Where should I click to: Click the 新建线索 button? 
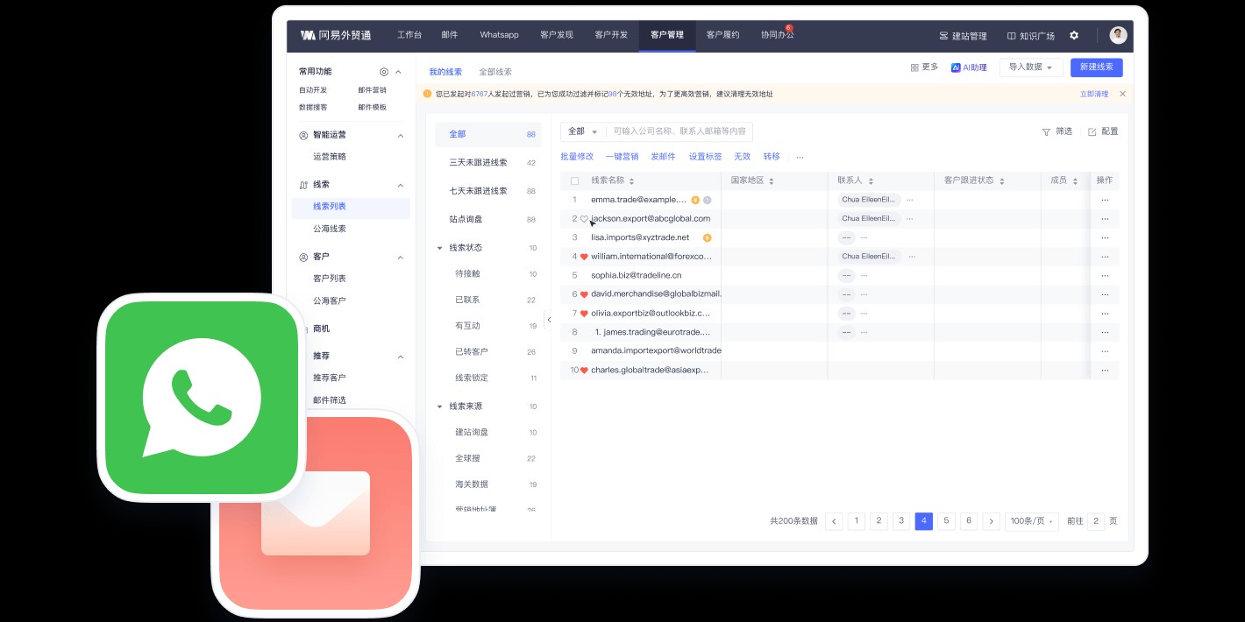[x=1096, y=67]
